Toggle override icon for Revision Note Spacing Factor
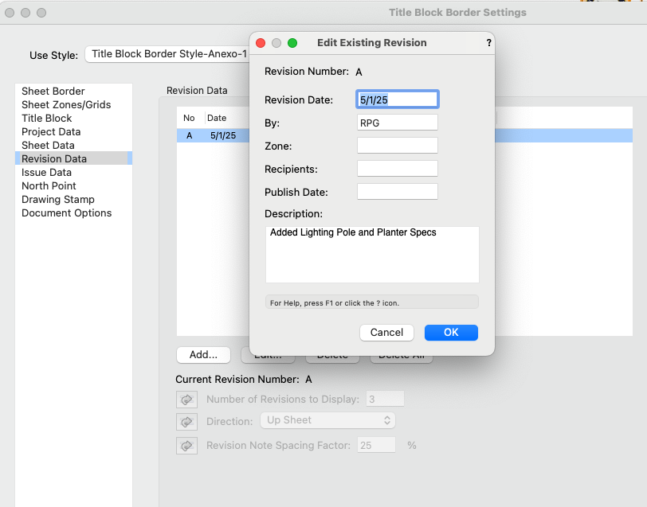This screenshot has height=507, width=647. point(186,445)
